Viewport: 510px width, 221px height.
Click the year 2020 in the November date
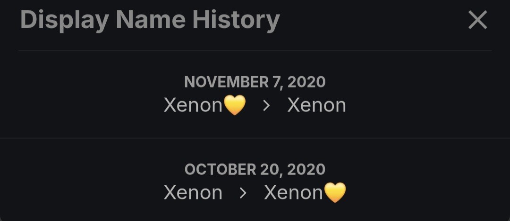pyautogui.click(x=306, y=82)
